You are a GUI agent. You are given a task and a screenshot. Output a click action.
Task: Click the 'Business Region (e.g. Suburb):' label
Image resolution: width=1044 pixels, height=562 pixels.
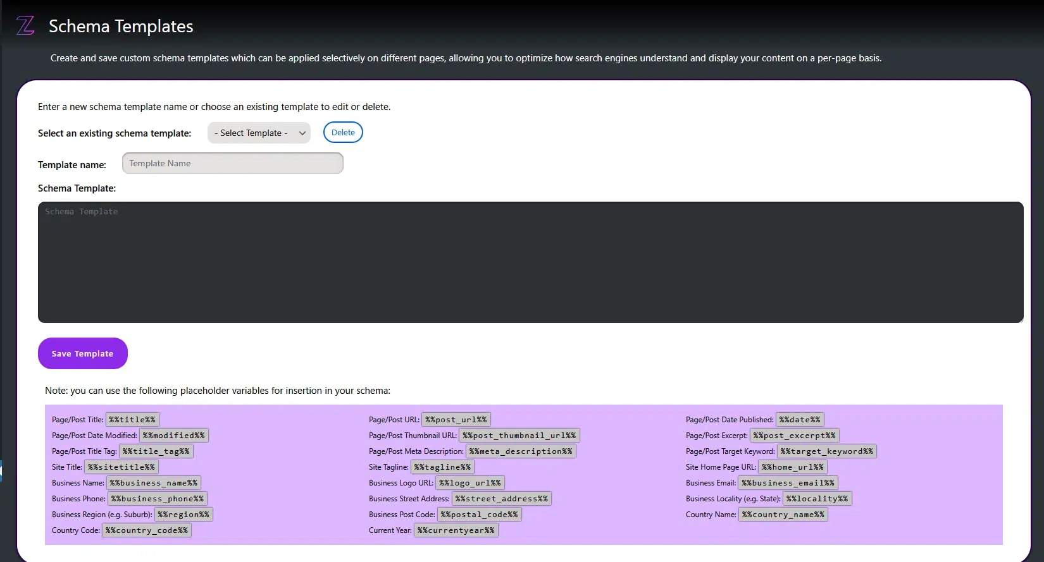coord(103,515)
